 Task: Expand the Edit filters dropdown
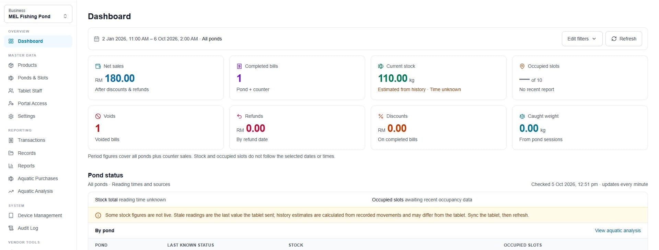tap(582, 39)
